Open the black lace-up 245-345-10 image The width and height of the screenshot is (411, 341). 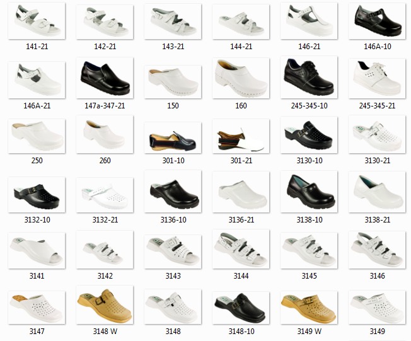309,78
